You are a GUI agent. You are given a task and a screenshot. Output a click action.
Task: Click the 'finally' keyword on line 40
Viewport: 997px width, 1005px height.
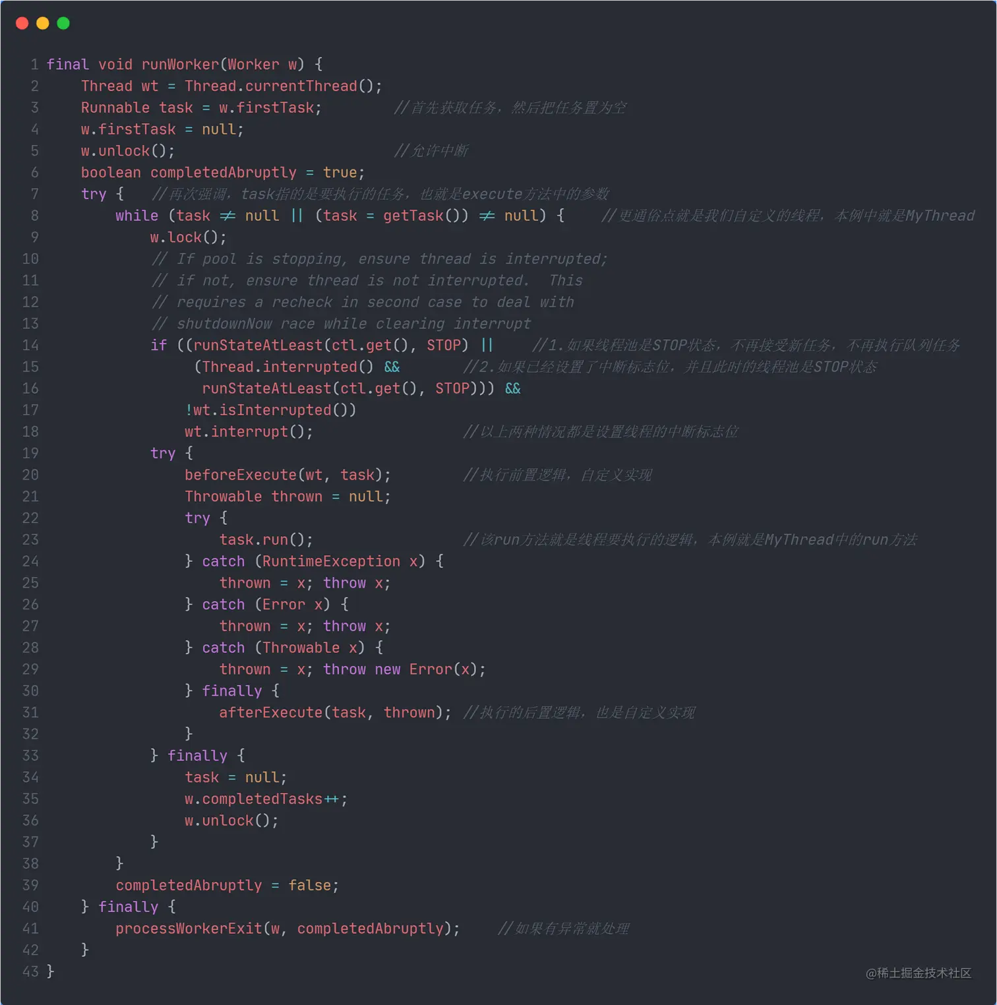click(x=128, y=907)
